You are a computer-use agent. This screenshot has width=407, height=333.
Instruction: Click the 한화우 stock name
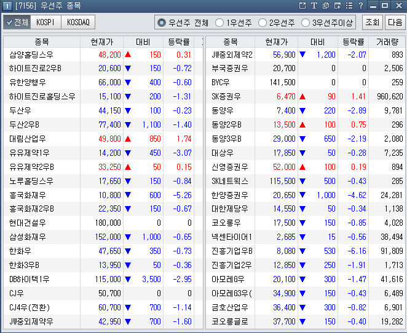20,251
